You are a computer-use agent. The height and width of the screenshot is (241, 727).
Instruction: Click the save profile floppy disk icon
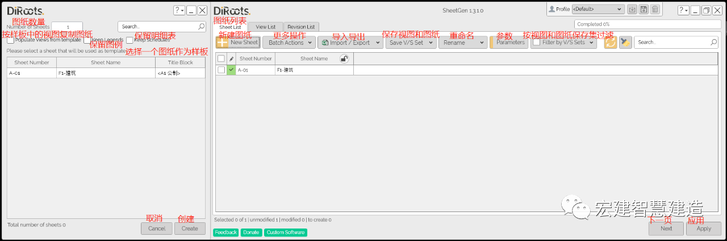pos(644,9)
